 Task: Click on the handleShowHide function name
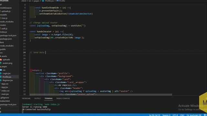(x=50, y=8)
